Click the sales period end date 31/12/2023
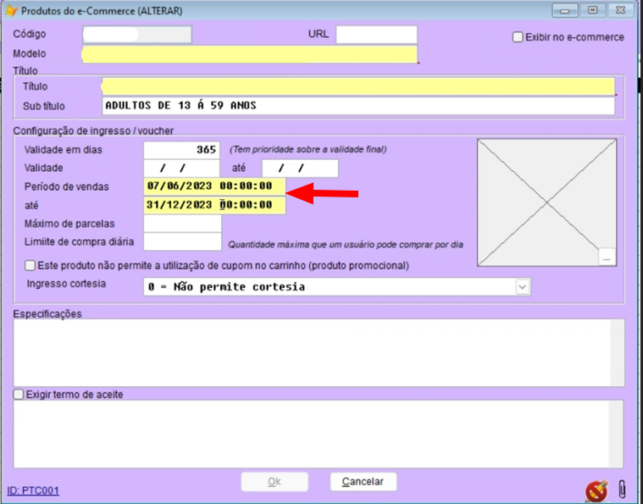Image resolution: width=643 pixels, height=504 pixels. (214, 205)
